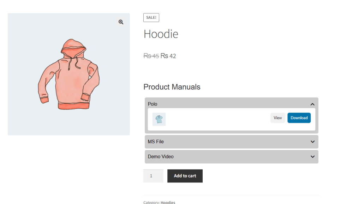Open the MS File accordion by its label
The height and width of the screenshot is (204, 346).
[x=156, y=142]
